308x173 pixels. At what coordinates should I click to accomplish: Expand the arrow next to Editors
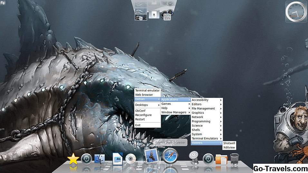[221, 104]
